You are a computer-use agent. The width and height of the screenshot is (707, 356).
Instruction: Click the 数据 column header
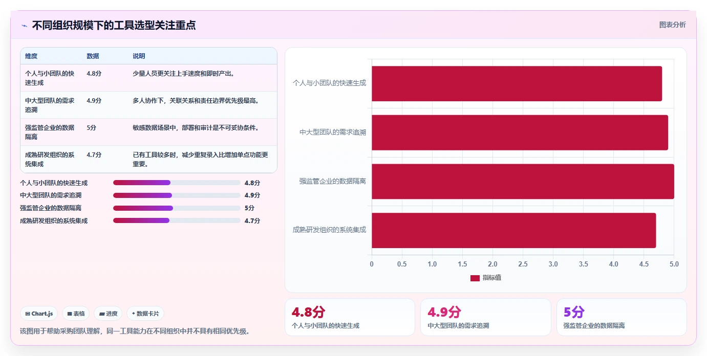(93, 56)
